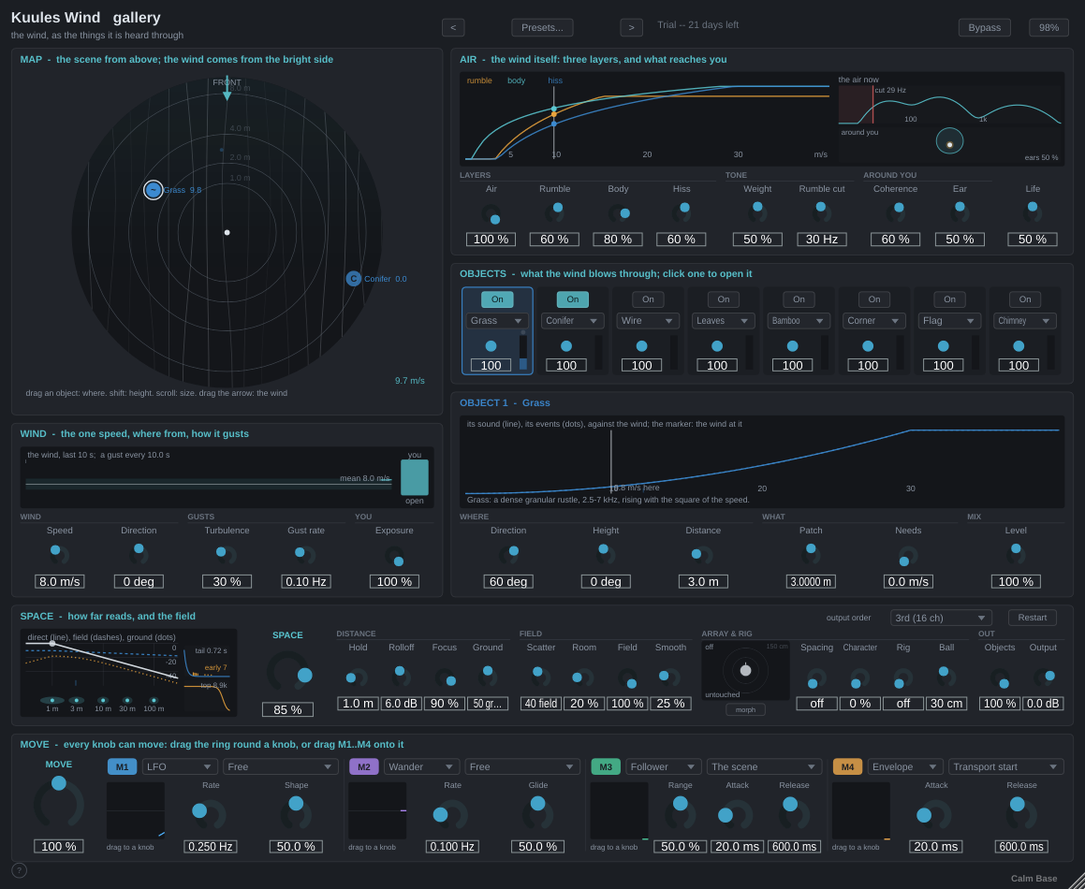This screenshot has height=889, width=1085.
Task: Click the large SPACE knob
Action: [x=287, y=673]
